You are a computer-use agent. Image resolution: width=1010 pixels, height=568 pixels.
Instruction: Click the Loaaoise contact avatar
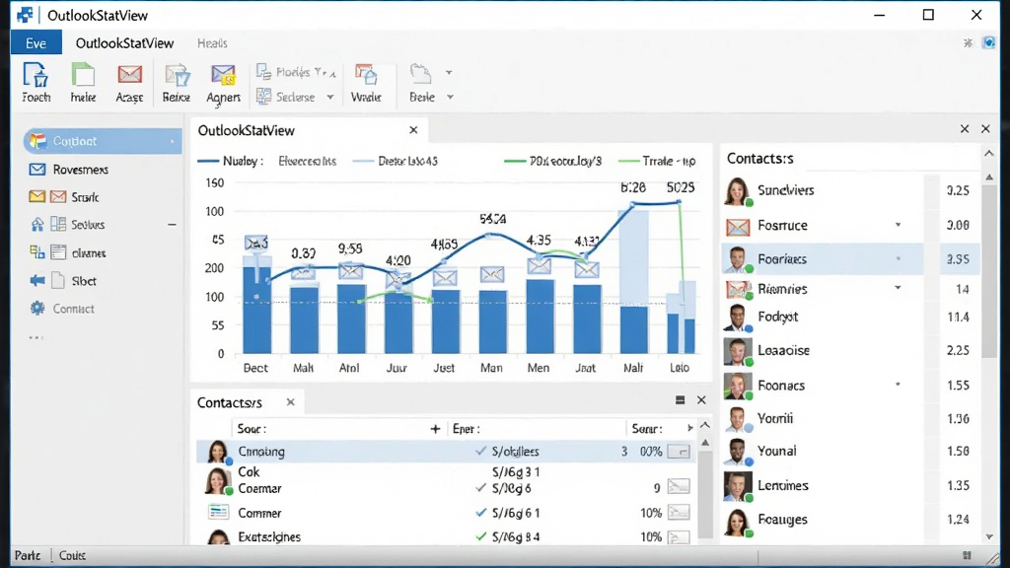738,351
